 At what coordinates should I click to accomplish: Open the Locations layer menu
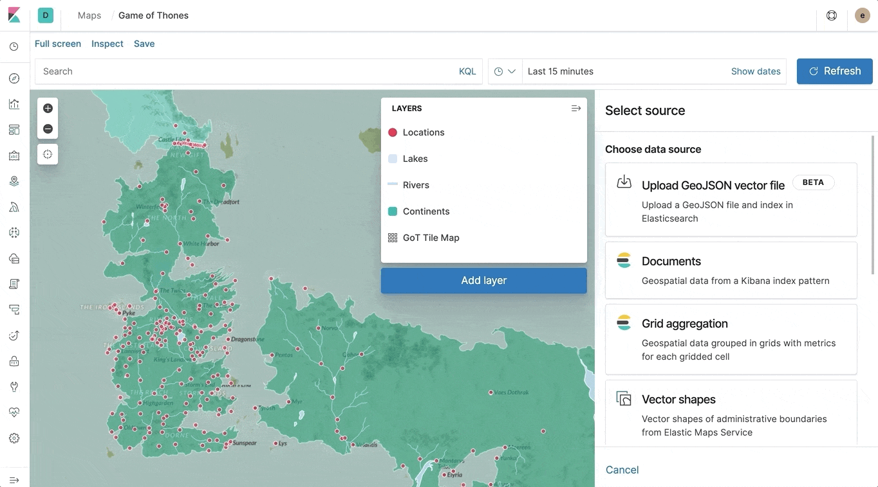click(x=424, y=132)
